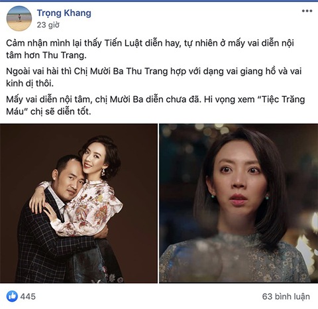Viewport: 318px width, 309px height.
Task: Open the '63 bình luận' comments link
Action: coord(286,296)
